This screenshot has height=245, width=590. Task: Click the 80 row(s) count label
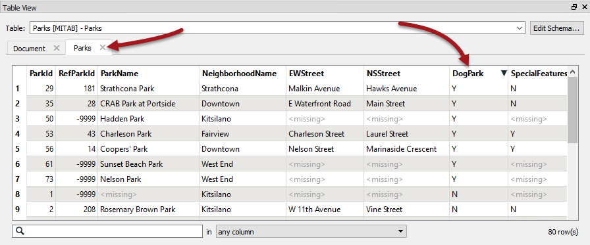[563, 232]
